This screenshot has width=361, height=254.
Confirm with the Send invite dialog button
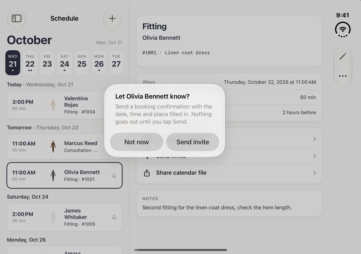coord(193,142)
